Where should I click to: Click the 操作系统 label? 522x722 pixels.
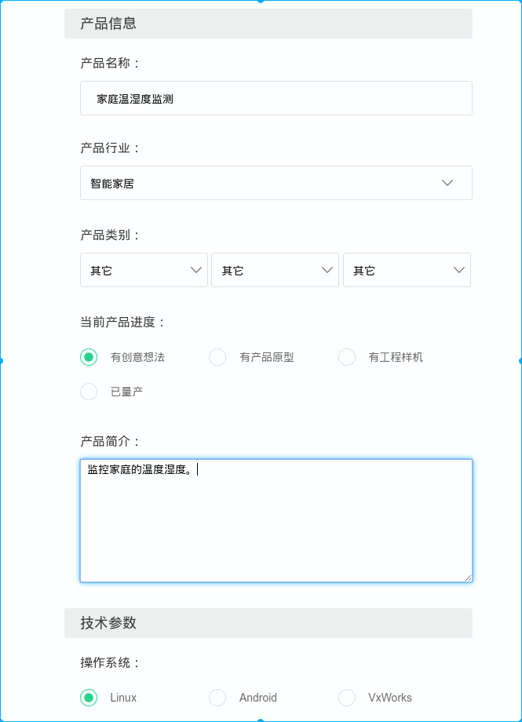point(110,663)
